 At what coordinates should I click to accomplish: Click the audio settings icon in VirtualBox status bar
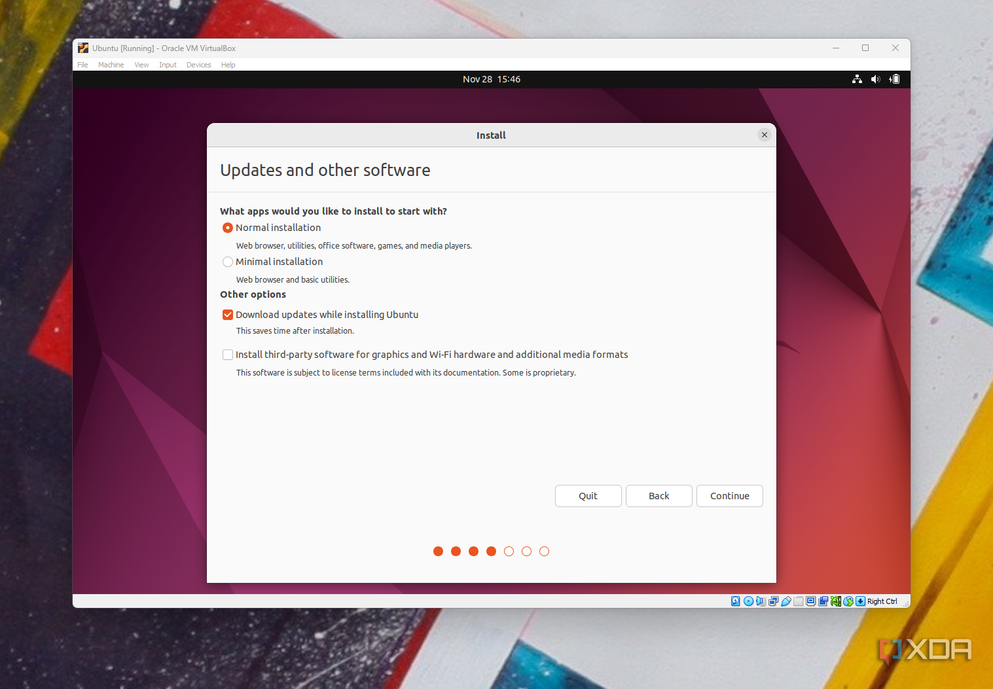(x=761, y=601)
